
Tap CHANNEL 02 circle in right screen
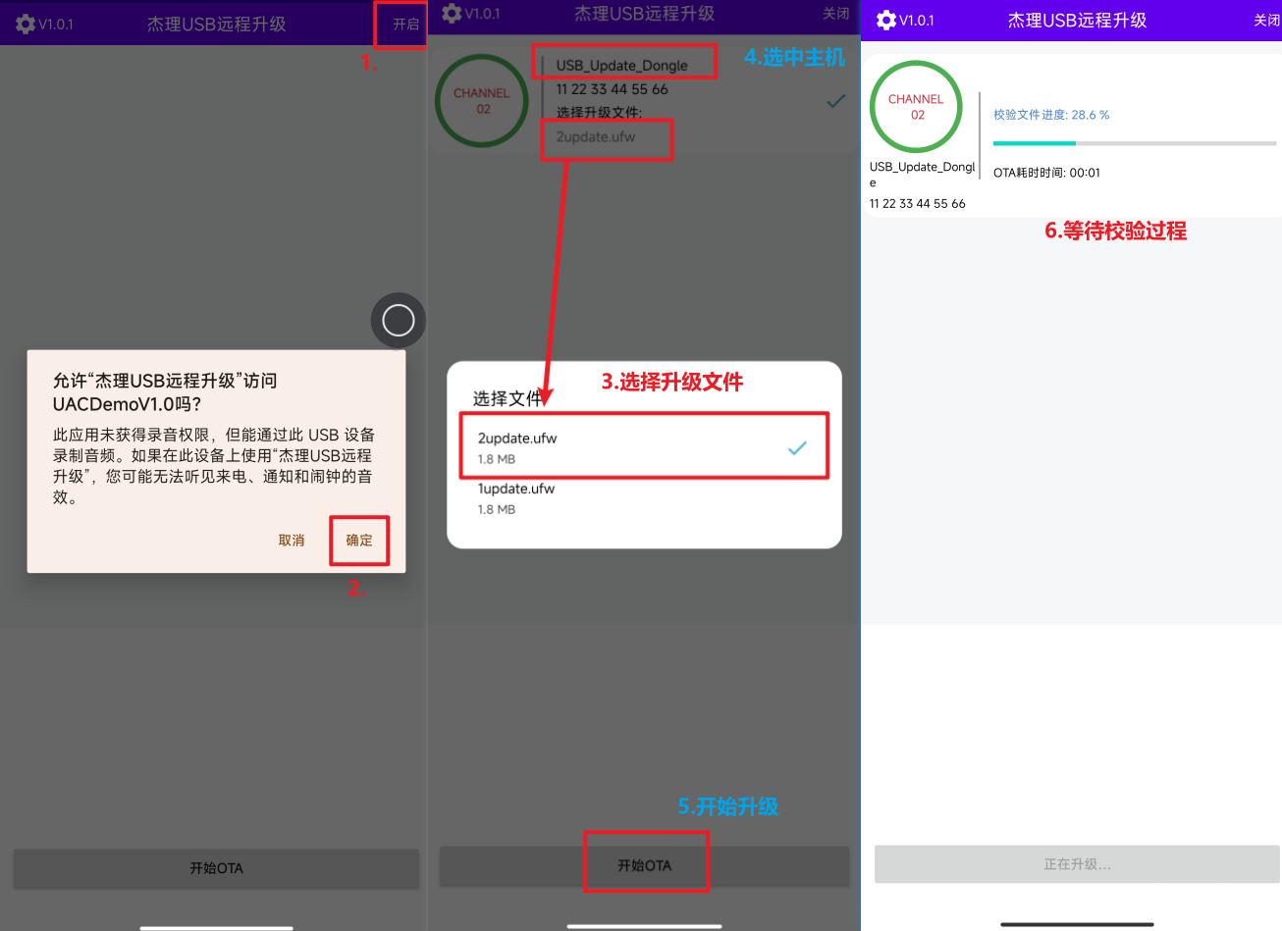click(x=916, y=107)
